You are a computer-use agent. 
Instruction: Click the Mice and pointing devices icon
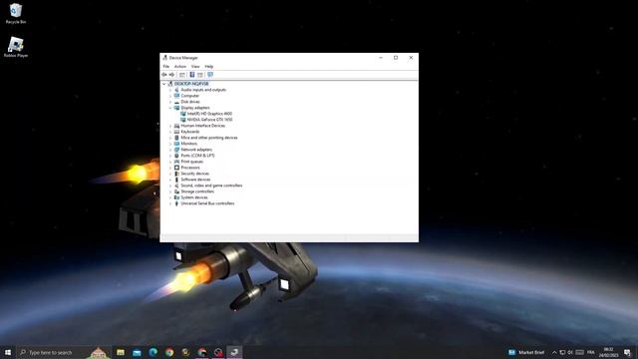click(176, 138)
